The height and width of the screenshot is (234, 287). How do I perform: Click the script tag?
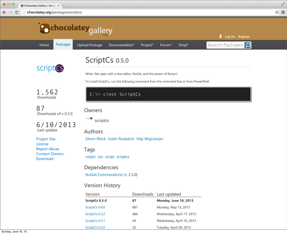coord(110,157)
